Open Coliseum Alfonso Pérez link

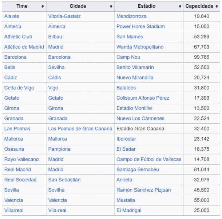(x=143, y=98)
